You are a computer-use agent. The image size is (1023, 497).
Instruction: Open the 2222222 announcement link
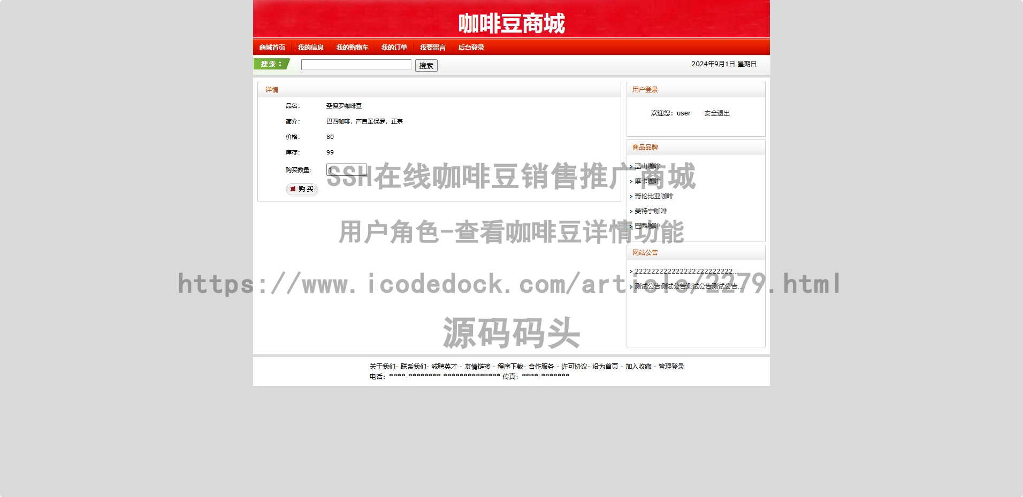tap(686, 271)
